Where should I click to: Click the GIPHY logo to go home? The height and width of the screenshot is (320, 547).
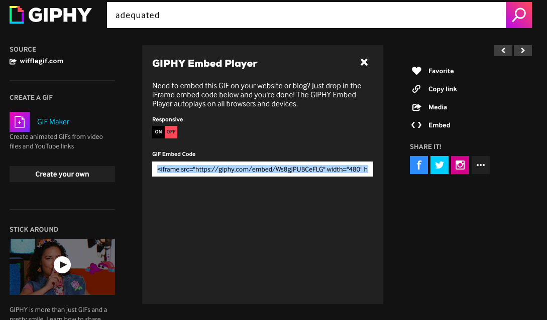pyautogui.click(x=50, y=15)
